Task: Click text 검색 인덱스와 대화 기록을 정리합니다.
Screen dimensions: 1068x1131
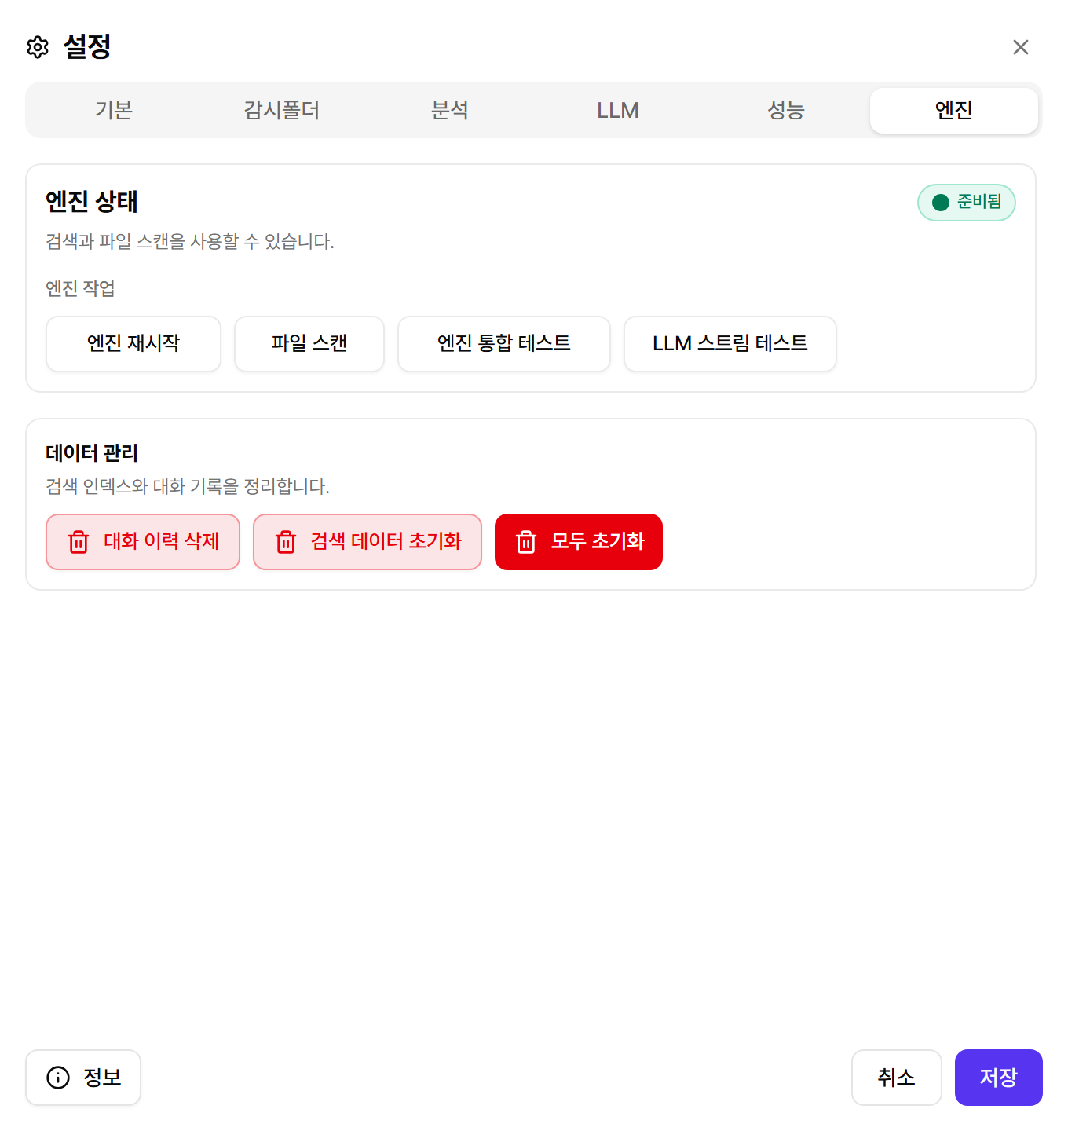Action: coord(188,487)
